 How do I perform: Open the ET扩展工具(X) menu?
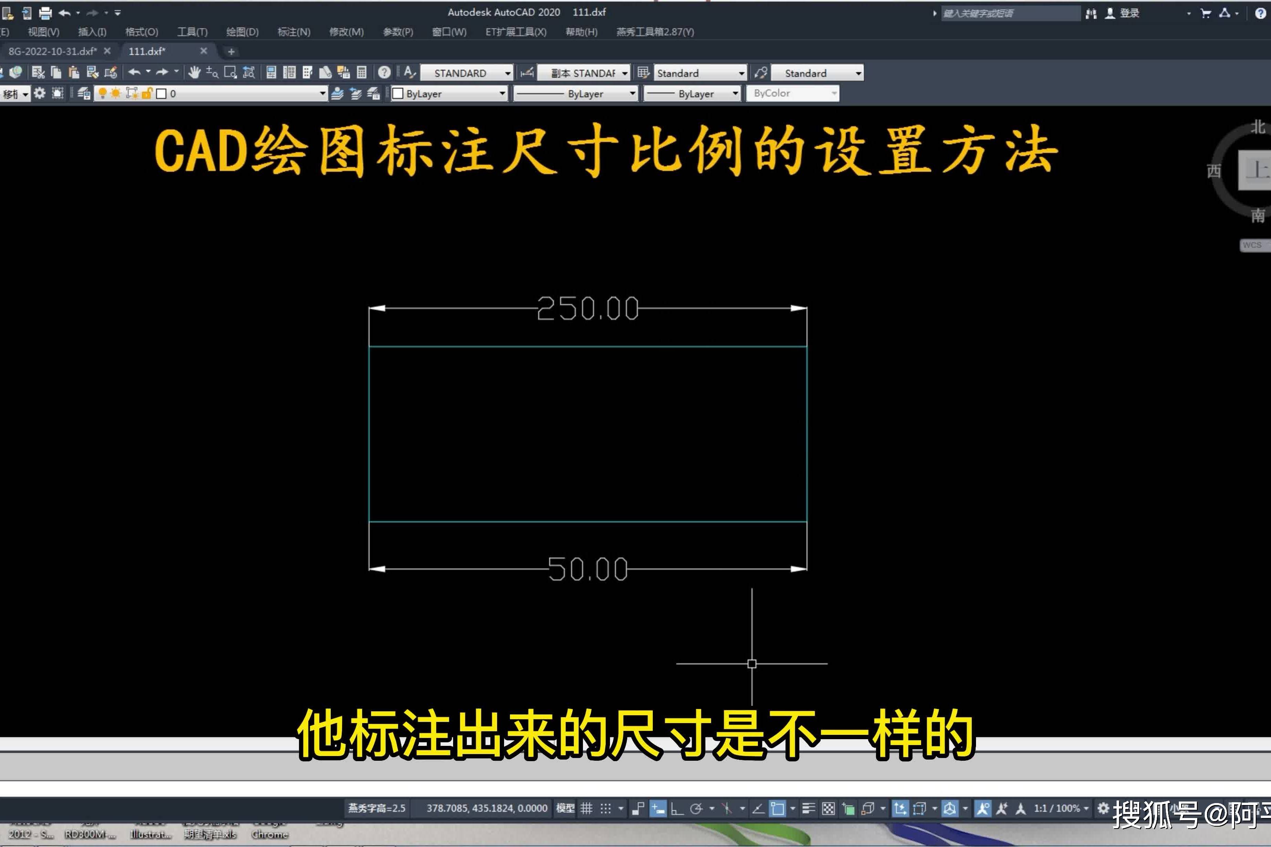pyautogui.click(x=515, y=32)
